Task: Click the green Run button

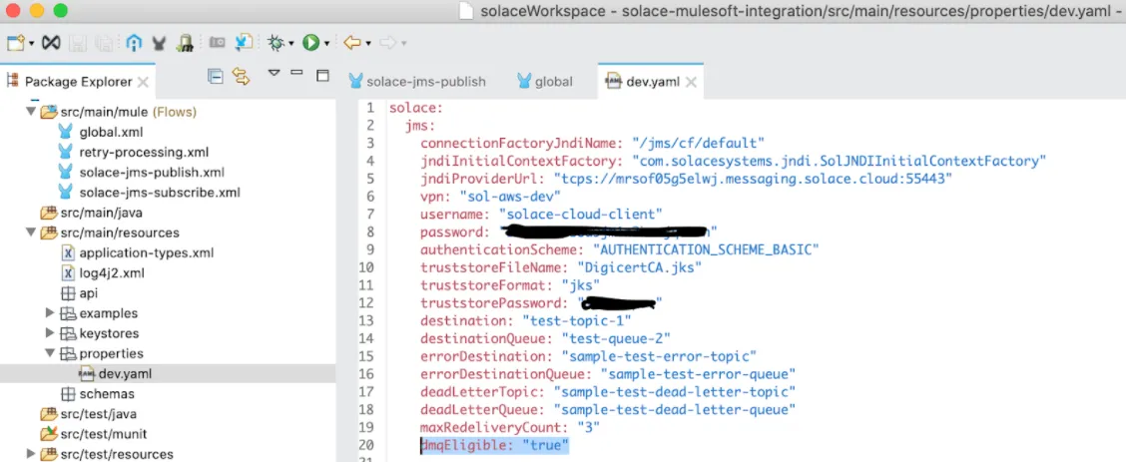Action: click(310, 43)
